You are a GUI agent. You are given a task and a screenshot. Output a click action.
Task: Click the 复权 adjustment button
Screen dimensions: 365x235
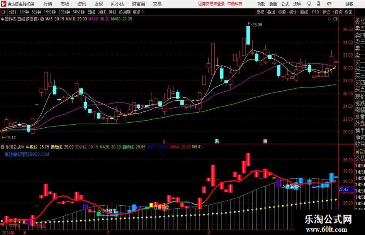pos(260,12)
